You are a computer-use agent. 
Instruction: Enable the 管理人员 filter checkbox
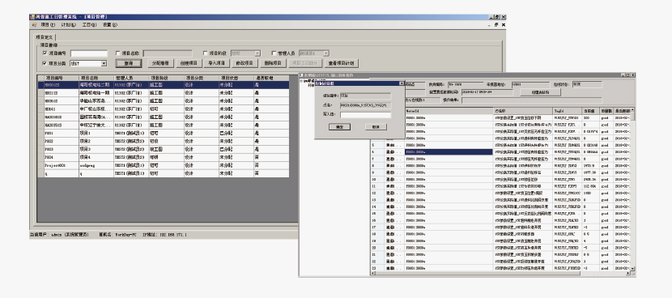point(274,53)
